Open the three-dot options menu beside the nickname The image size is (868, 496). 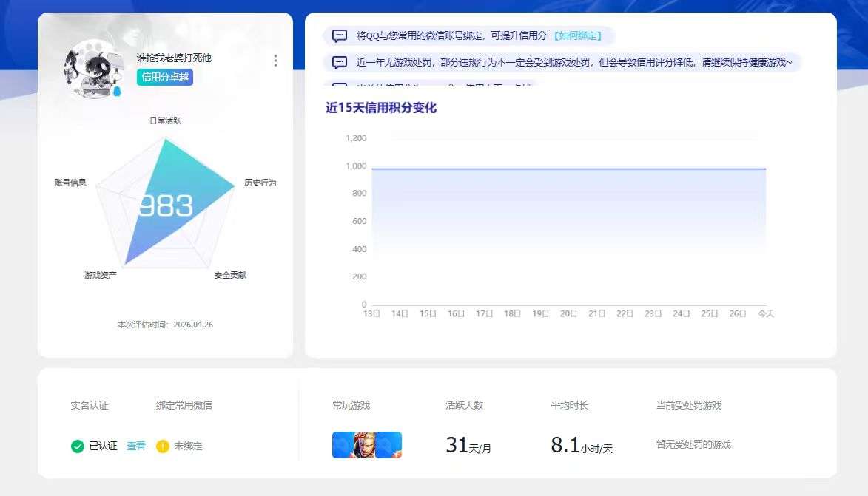(276, 61)
